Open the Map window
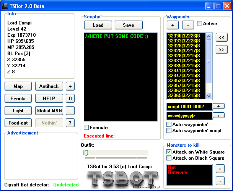The height and width of the screenshot is (191, 233). (18, 86)
